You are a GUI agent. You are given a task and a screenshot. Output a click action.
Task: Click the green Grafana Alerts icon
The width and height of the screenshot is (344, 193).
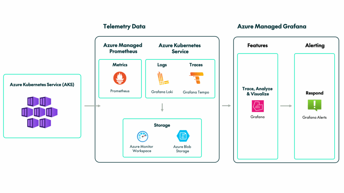tap(314, 105)
